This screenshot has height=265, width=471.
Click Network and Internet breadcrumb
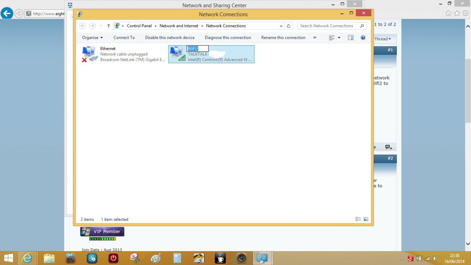click(x=179, y=26)
